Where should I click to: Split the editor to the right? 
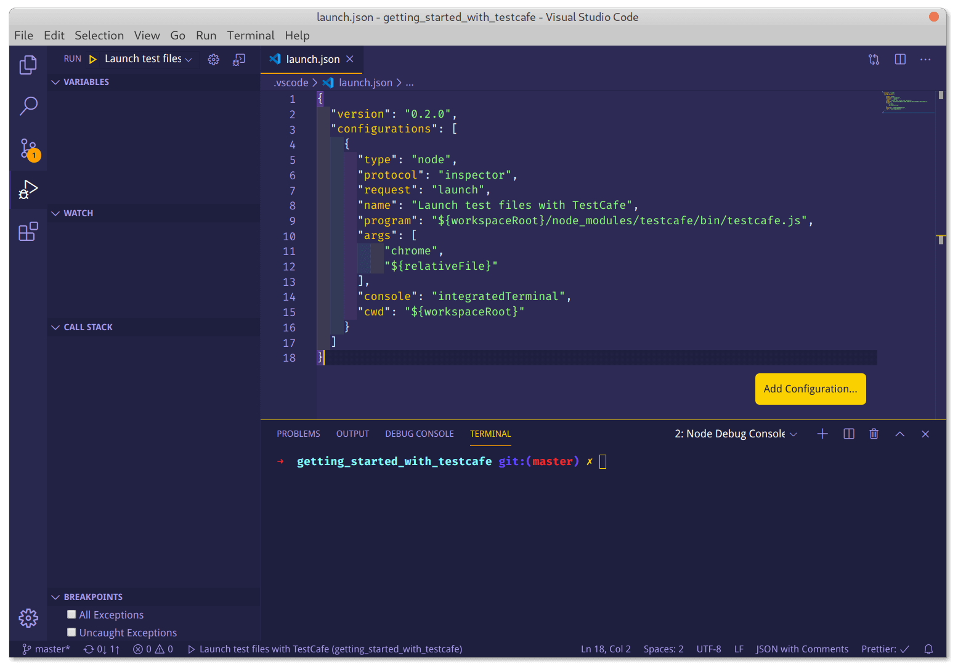pos(900,59)
